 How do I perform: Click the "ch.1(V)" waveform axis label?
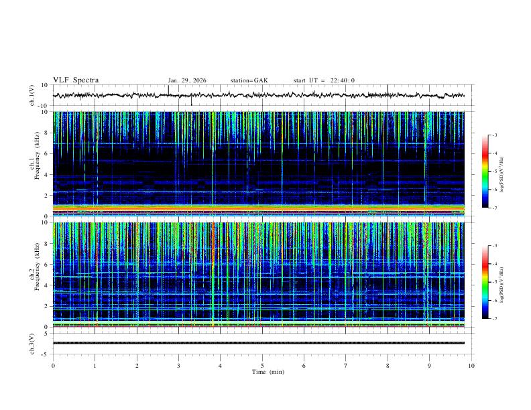[32, 95]
